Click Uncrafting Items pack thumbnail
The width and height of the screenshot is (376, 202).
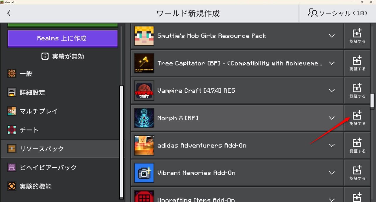(x=144, y=196)
